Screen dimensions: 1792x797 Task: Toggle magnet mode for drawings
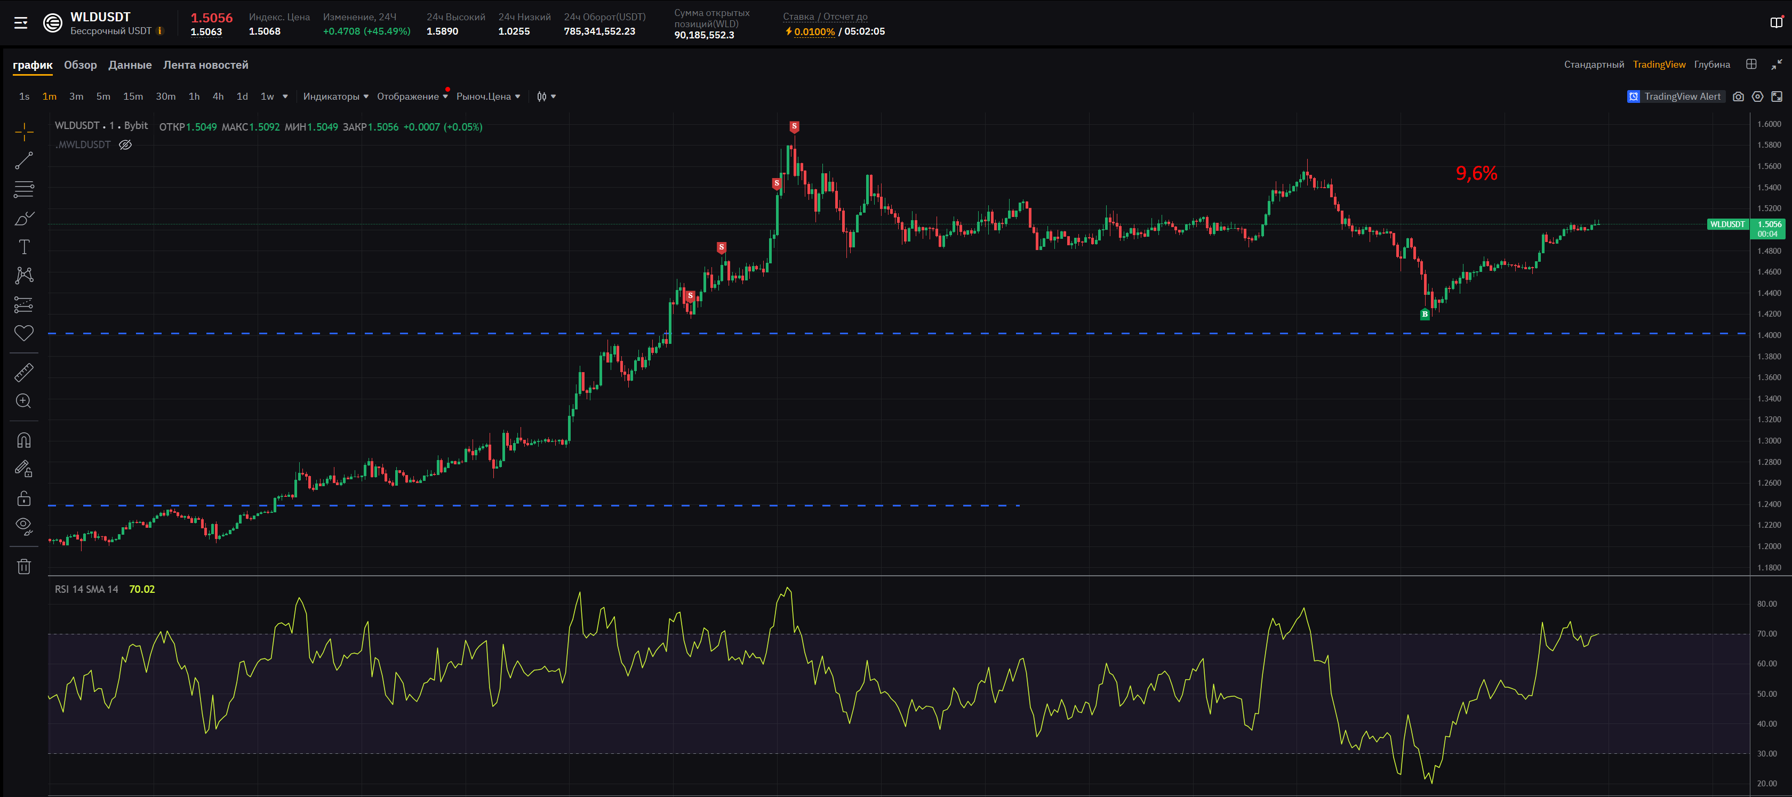click(23, 440)
